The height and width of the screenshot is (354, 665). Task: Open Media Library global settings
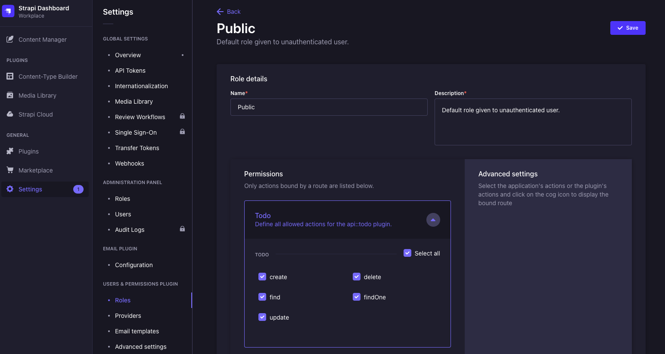(134, 102)
